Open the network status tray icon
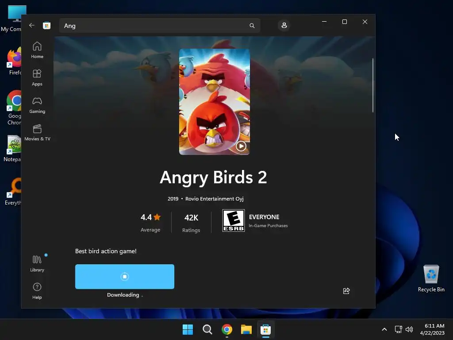The height and width of the screenshot is (340, 453). click(399, 329)
